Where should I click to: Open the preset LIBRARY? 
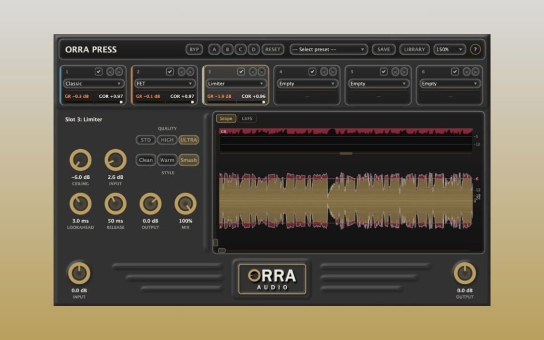pyautogui.click(x=414, y=49)
